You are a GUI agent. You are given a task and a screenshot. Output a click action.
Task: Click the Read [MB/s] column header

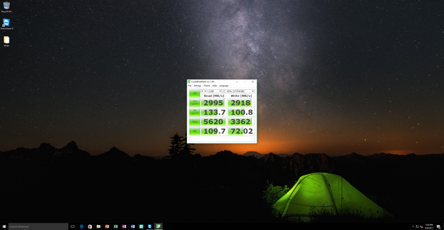click(x=214, y=96)
